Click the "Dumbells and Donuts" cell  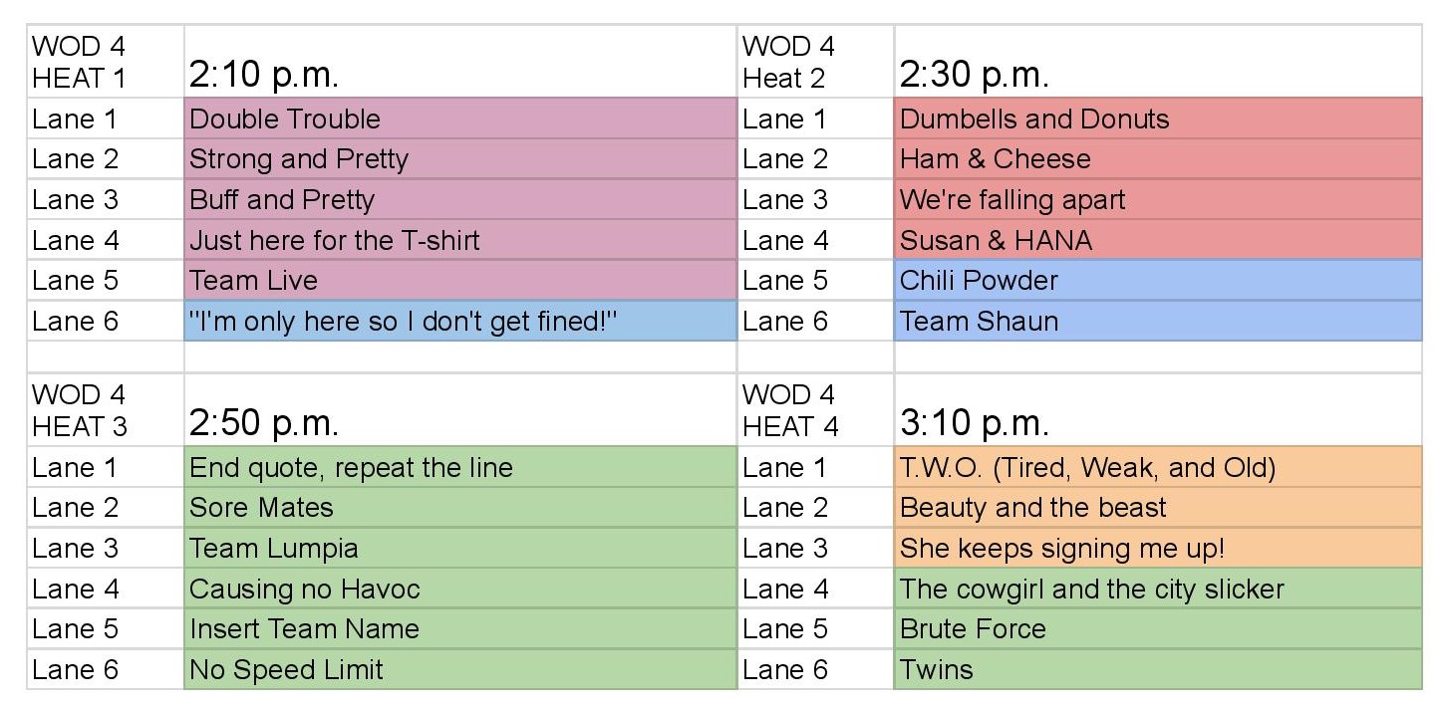coord(1157,118)
